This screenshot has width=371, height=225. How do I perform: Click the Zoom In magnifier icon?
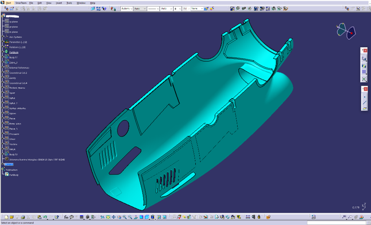click(124, 217)
